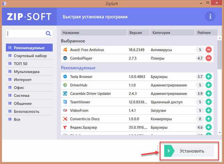Open the Мультимедиа category
The image size is (224, 164).
(x=29, y=72)
